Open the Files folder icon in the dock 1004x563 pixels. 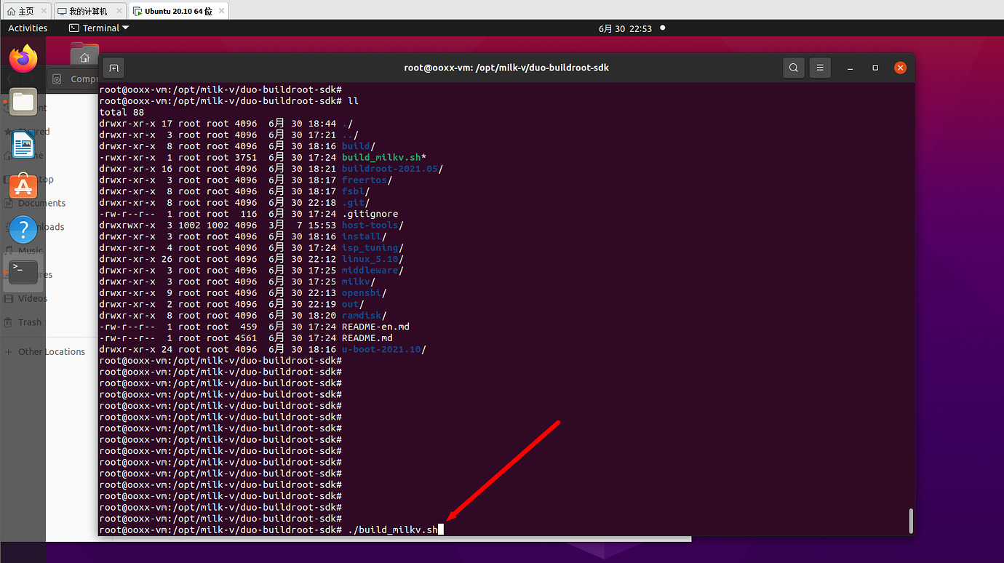coord(23,102)
